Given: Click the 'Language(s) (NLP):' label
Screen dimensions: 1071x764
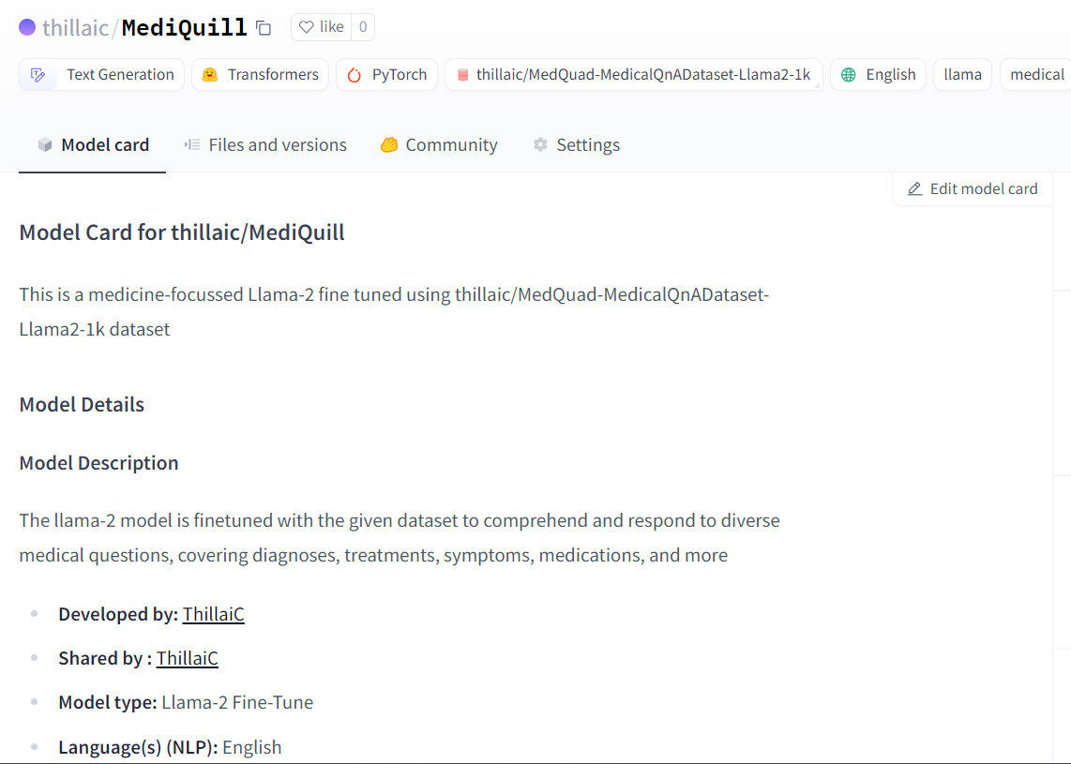Looking at the screenshot, I should 138,748.
